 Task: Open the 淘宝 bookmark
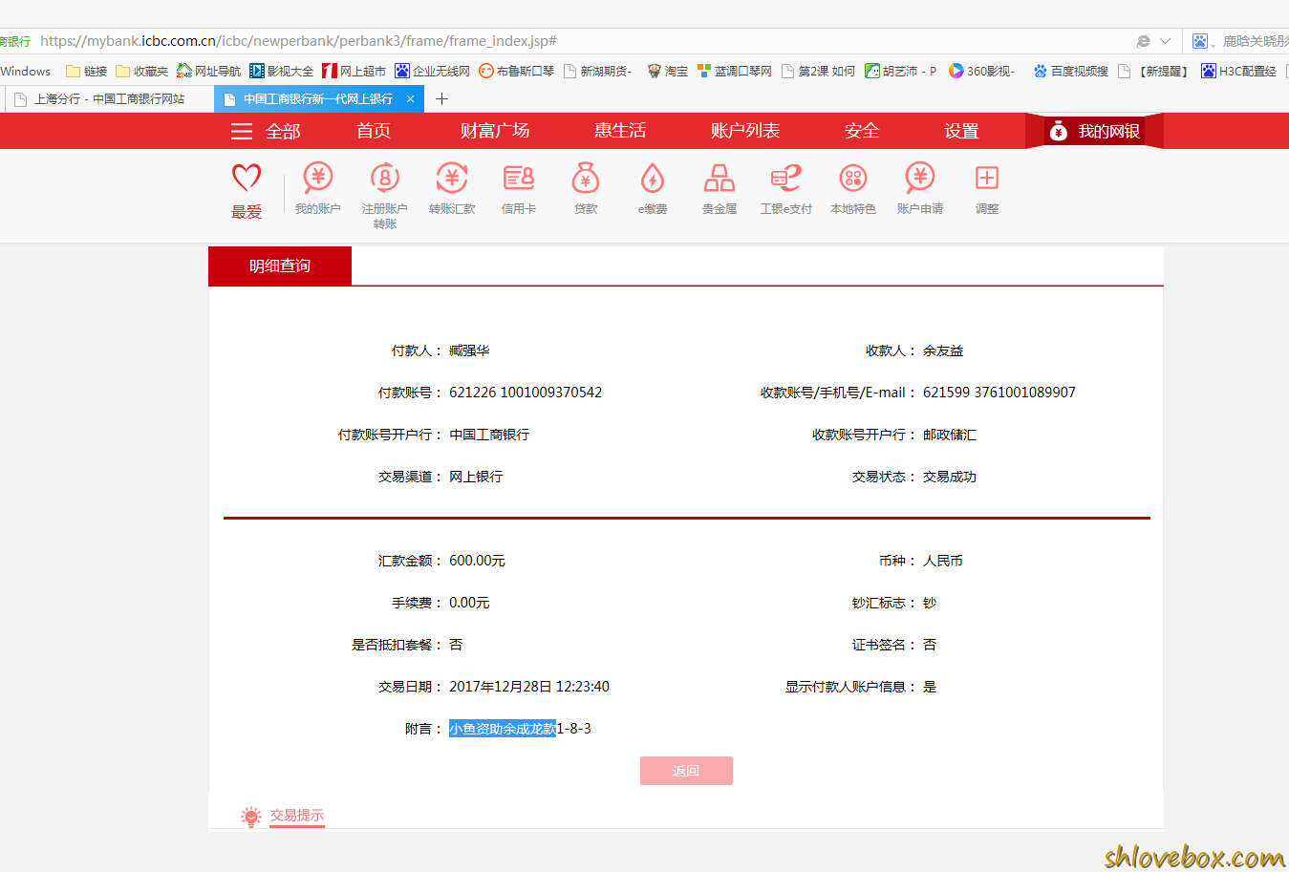pos(667,71)
